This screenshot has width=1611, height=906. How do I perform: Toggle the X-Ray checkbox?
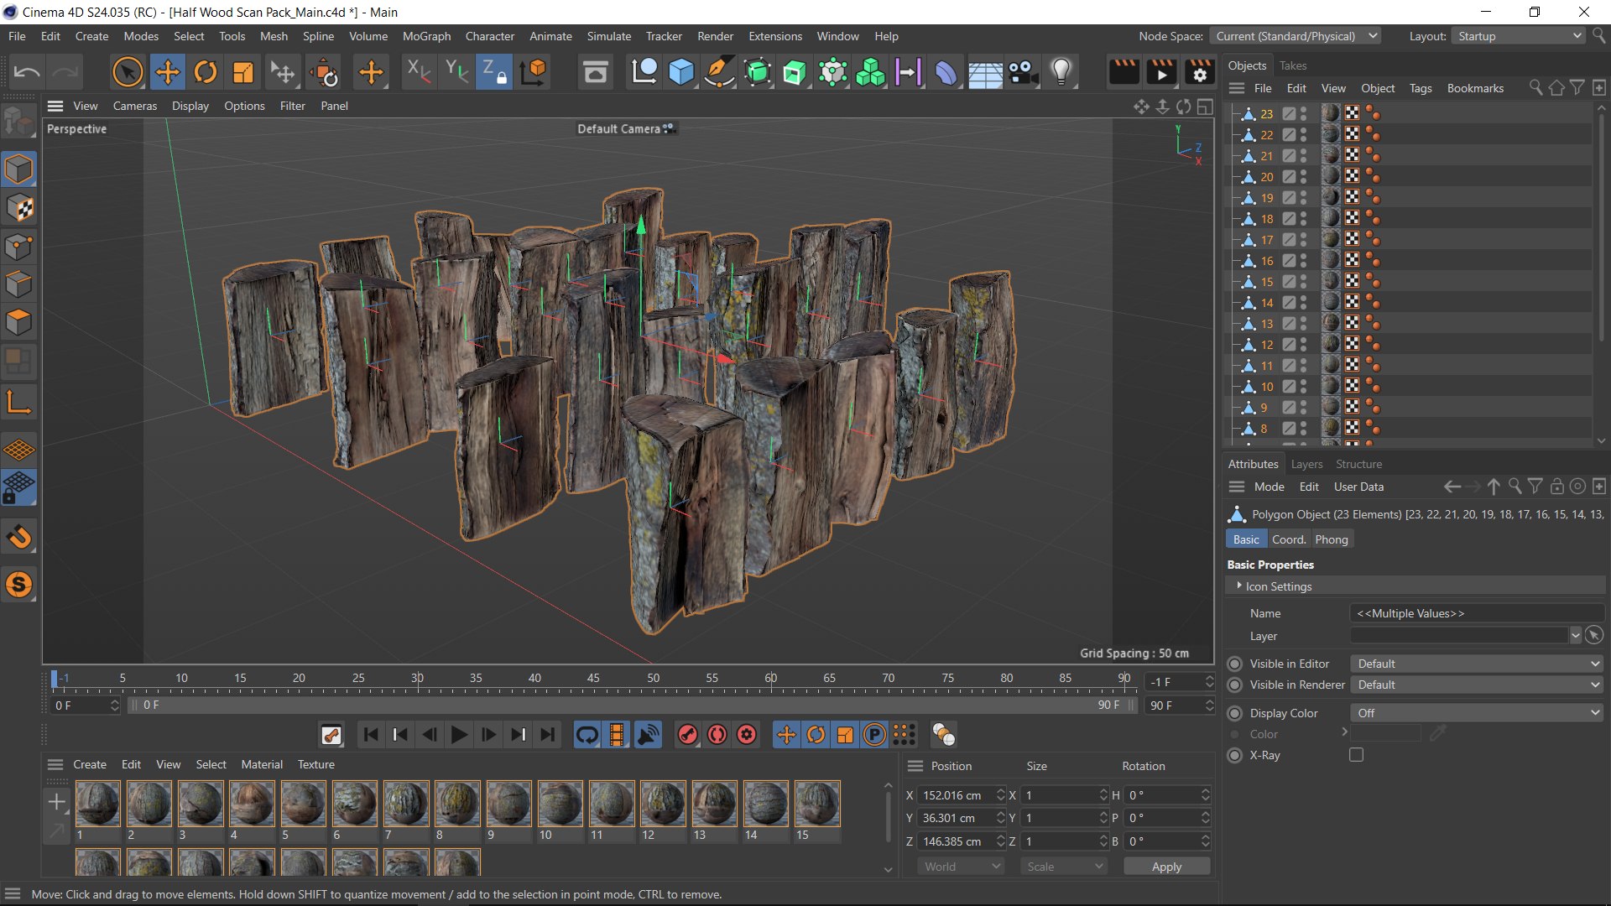(x=1356, y=755)
